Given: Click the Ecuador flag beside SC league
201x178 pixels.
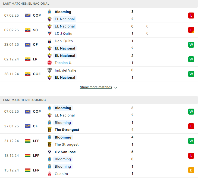Looking at the screenshot, I should [x=28, y=30].
